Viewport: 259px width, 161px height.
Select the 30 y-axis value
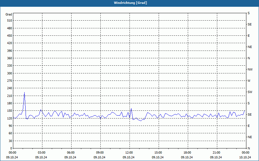(x=10, y=141)
